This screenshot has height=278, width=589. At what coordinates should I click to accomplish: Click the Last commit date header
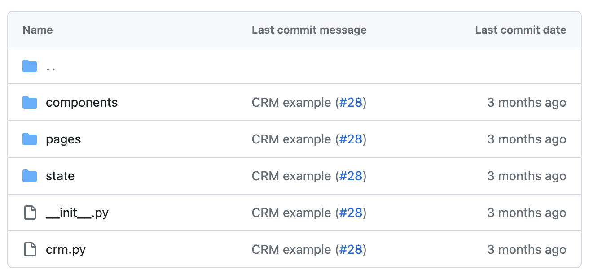521,30
